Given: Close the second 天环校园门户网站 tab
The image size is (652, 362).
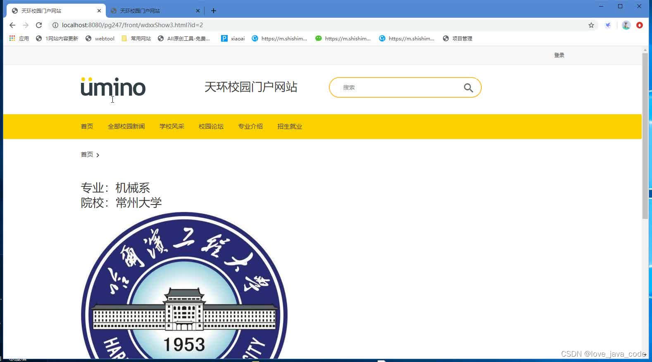Looking at the screenshot, I should pos(198,11).
